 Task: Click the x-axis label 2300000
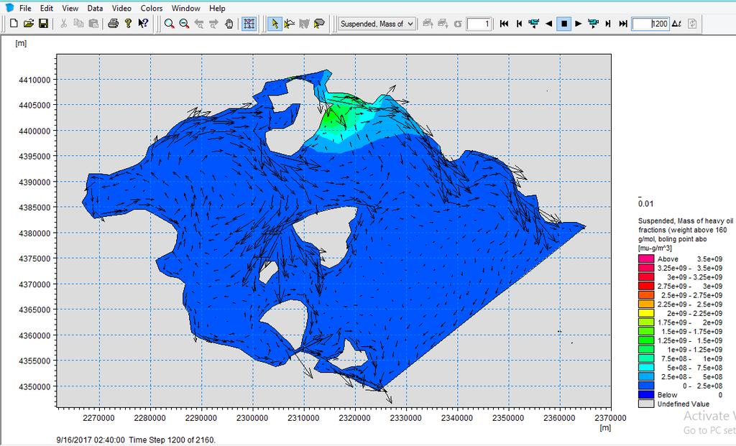pos(252,417)
